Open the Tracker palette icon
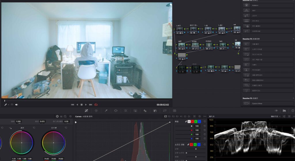The width and height of the screenshot is (295, 161). 126,111
